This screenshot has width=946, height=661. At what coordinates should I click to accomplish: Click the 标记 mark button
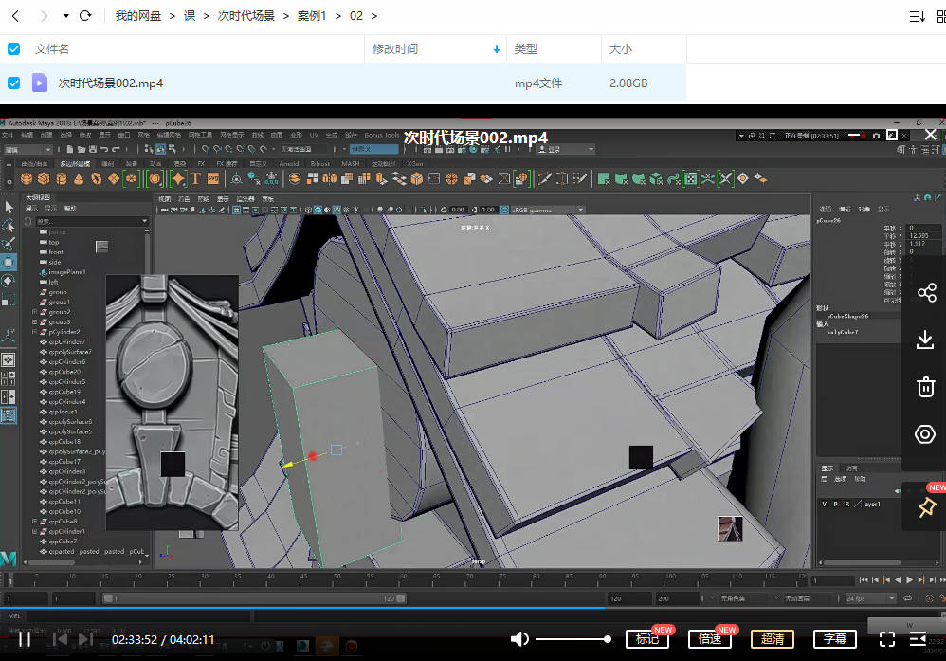(x=647, y=639)
